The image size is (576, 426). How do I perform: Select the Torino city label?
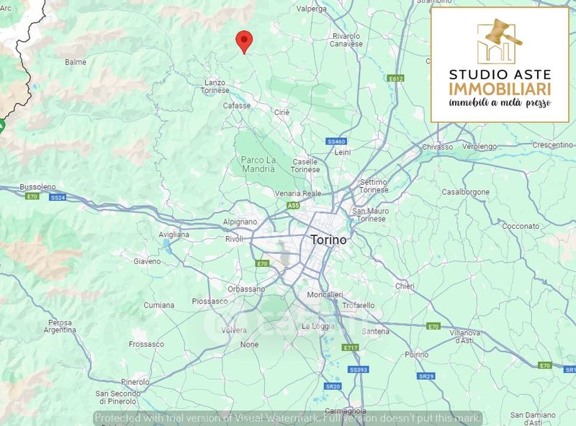[328, 240]
